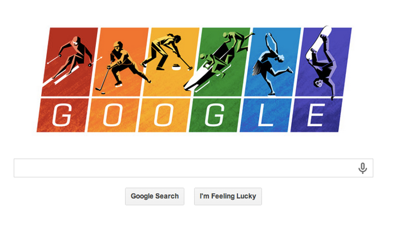Click the red letter G tile
The image size is (411, 231).
pos(62,115)
